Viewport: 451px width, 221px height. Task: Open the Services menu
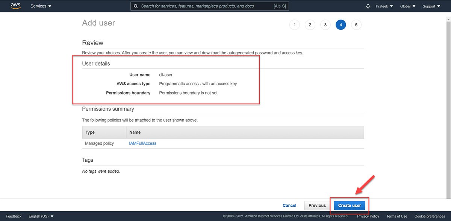41,6
